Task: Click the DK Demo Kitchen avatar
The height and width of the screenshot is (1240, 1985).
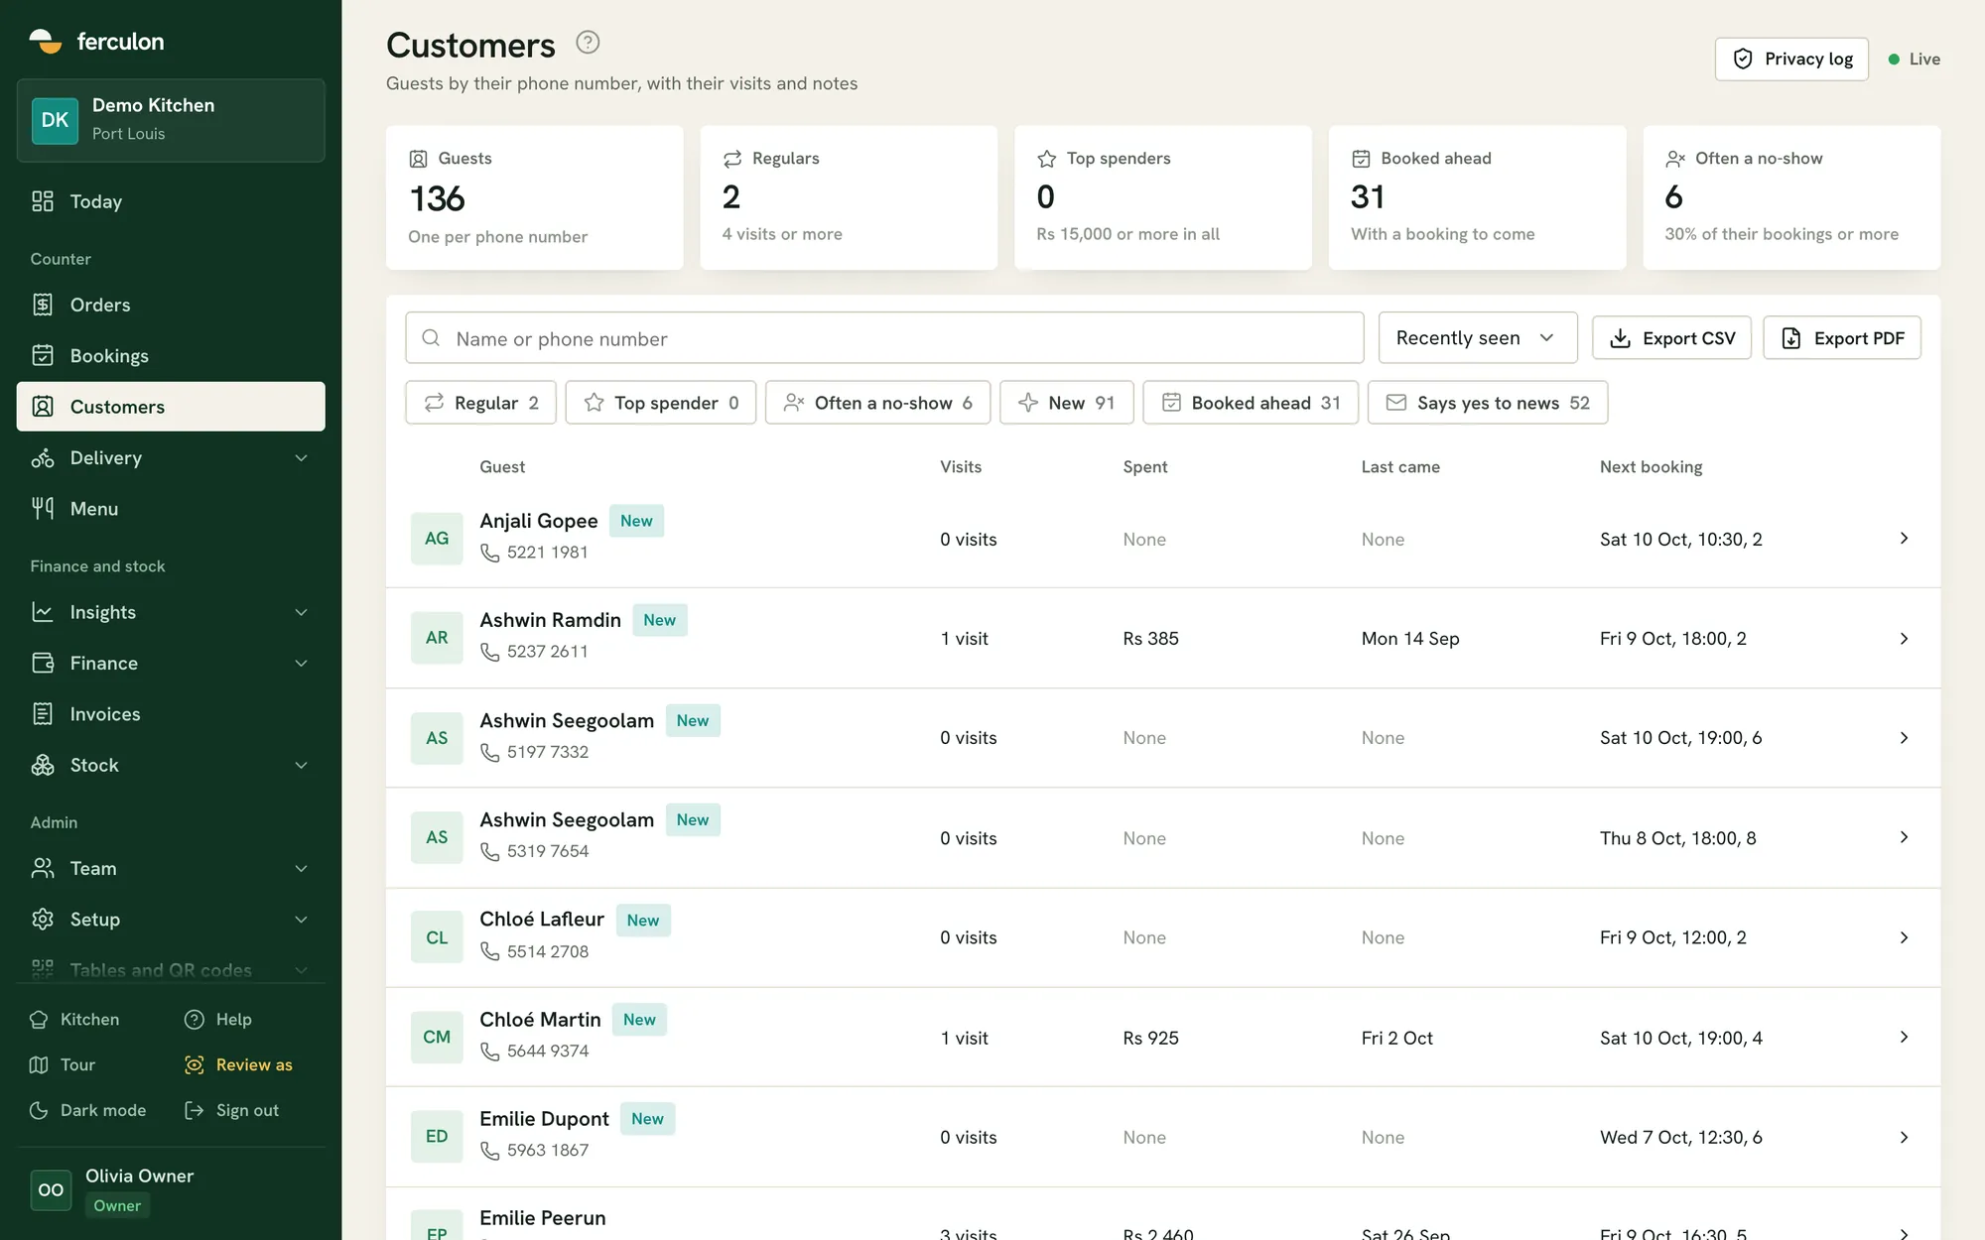Action: (x=55, y=120)
